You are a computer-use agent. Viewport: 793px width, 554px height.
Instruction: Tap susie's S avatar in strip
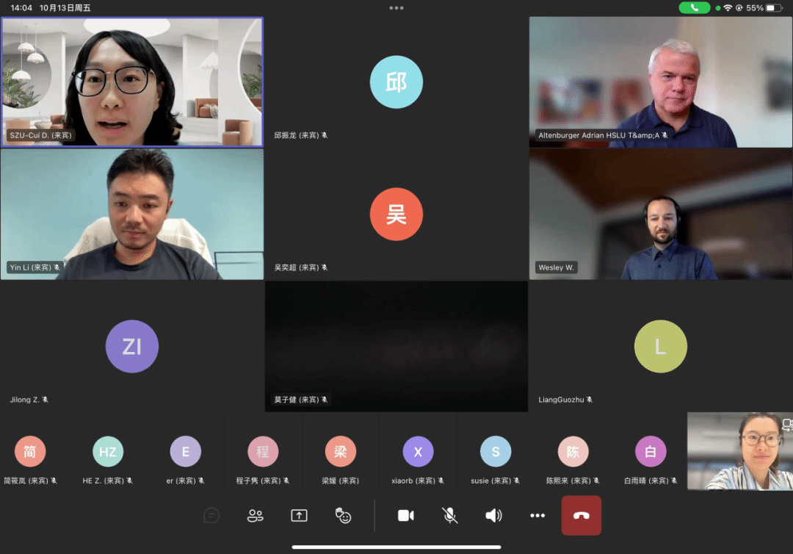[496, 452]
